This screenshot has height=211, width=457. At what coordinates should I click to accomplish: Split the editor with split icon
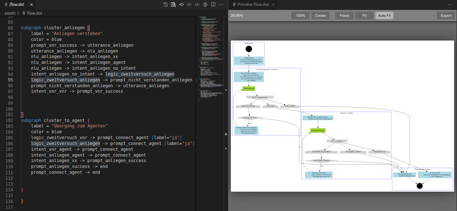[213, 4]
